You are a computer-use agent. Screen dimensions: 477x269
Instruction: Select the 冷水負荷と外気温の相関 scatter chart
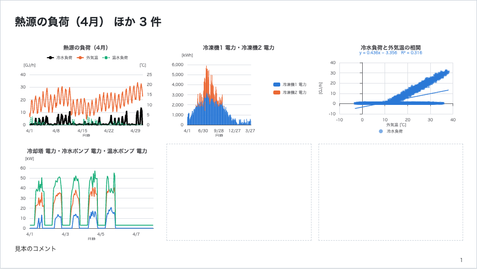click(391, 90)
